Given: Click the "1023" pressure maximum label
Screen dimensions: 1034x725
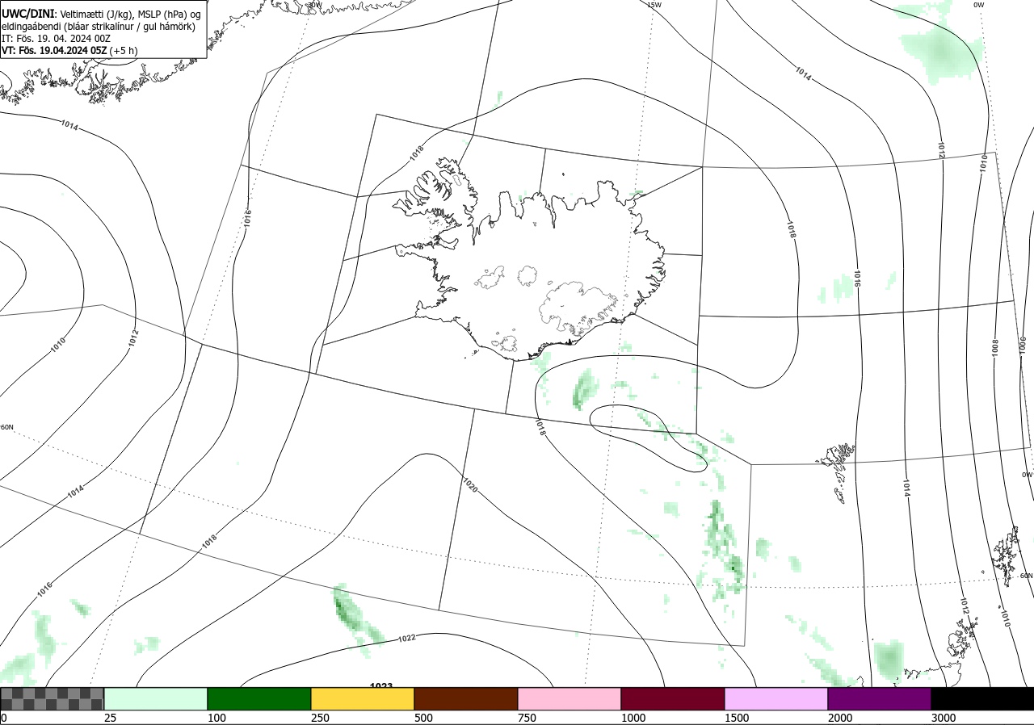Looking at the screenshot, I should pos(380,686).
